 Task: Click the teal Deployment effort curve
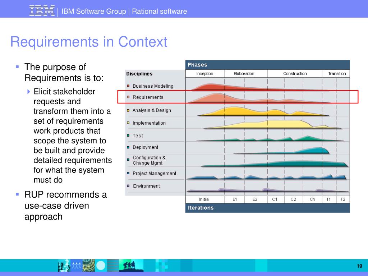coord(317,151)
